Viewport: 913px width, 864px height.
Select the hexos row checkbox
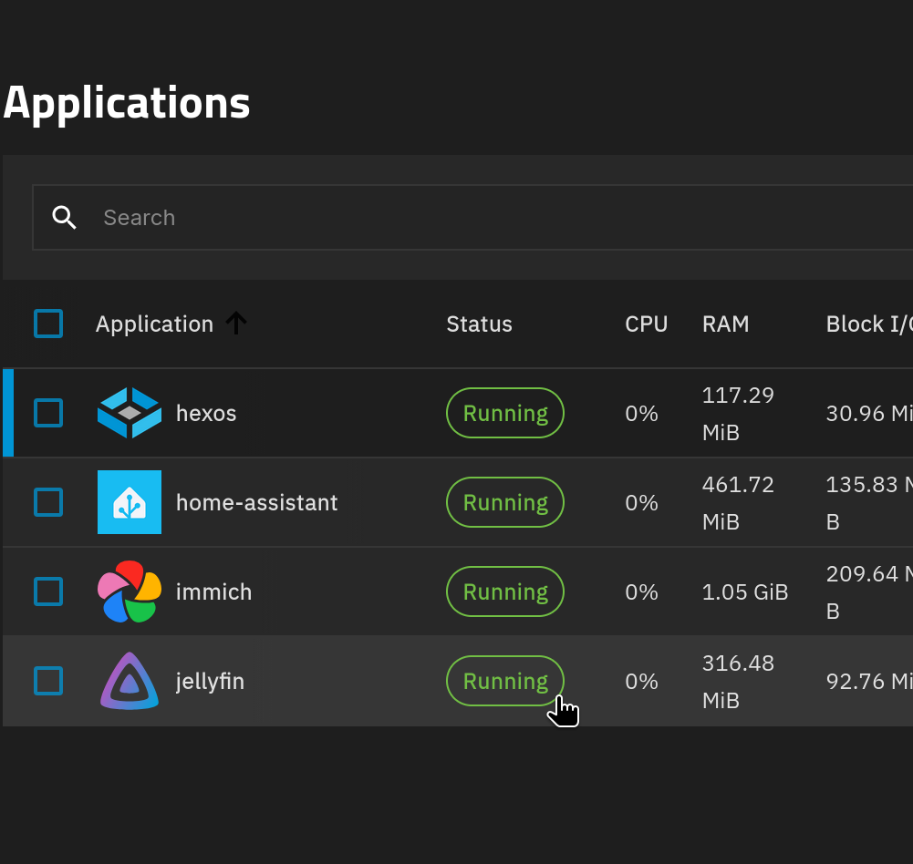[x=48, y=413]
